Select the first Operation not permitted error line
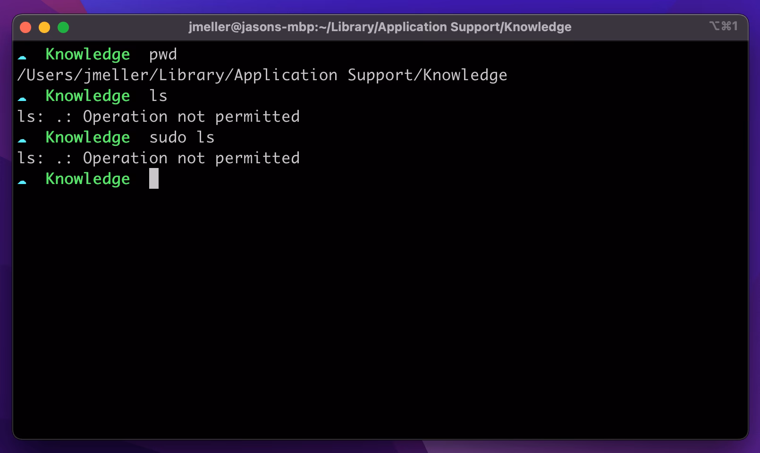 [158, 117]
